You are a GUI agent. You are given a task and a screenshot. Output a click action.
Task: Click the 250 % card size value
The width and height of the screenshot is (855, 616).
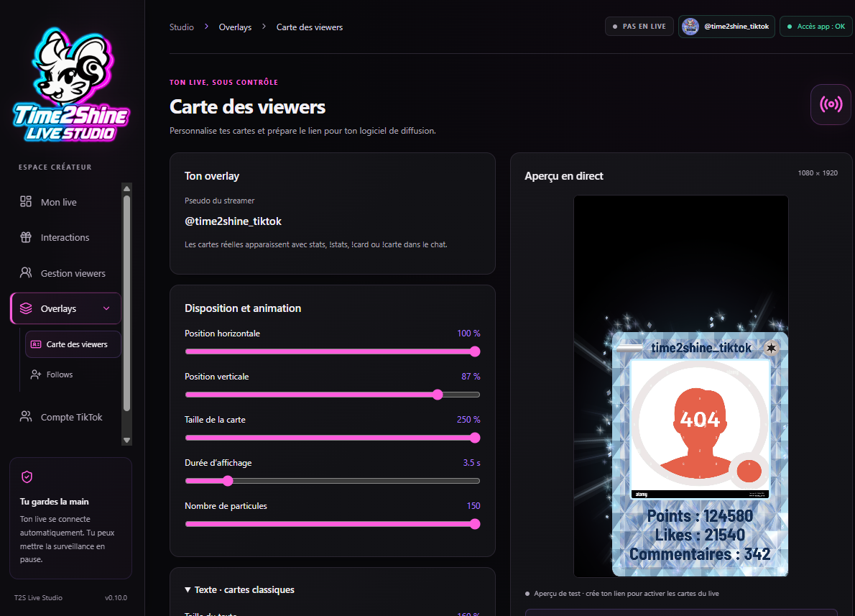click(468, 420)
